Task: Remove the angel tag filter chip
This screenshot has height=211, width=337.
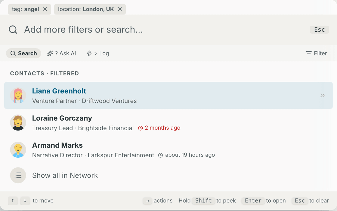Action: [x=45, y=9]
